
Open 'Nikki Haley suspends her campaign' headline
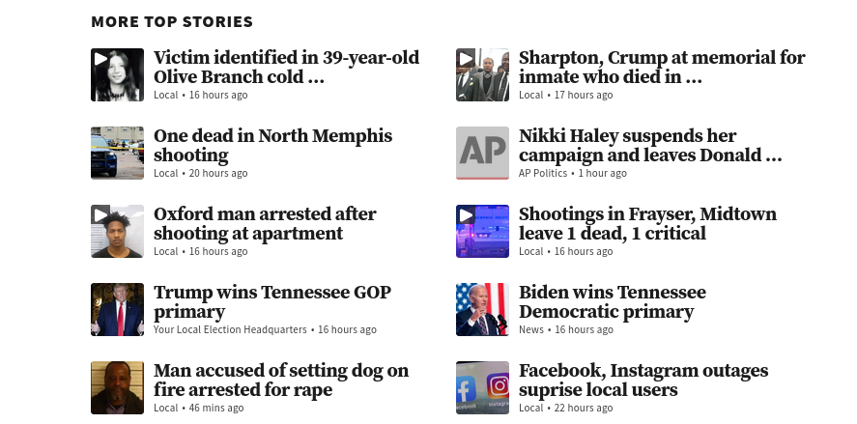650,145
